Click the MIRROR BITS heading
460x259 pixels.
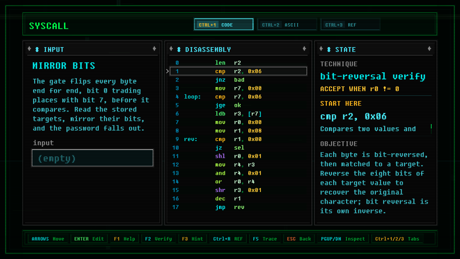point(64,66)
